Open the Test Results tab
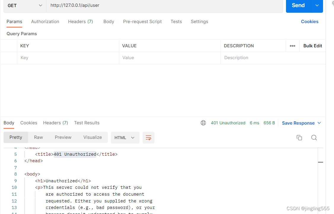334x214 pixels. pos(87,123)
